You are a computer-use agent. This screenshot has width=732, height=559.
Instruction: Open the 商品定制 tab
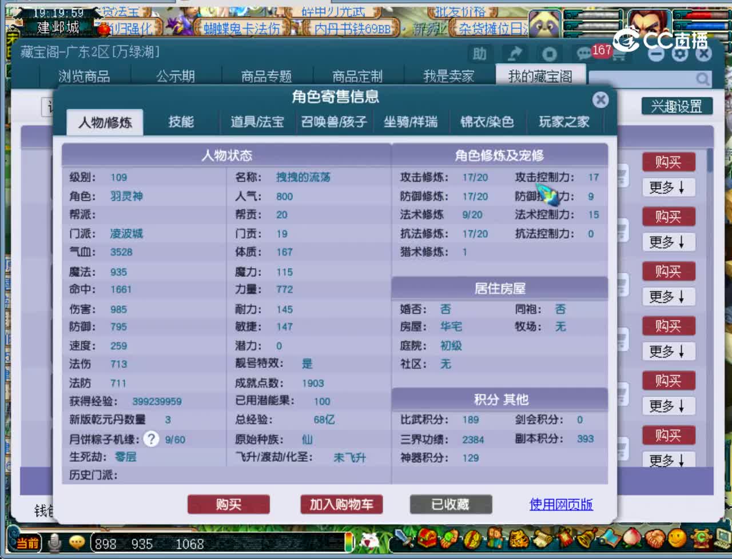click(357, 76)
